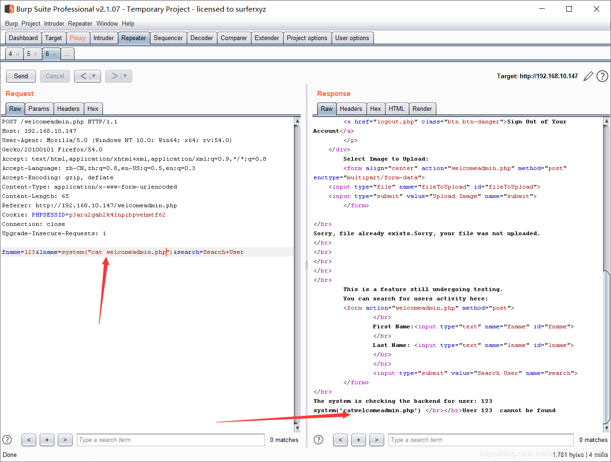This screenshot has width=611, height=462.
Task: Open new Repeater tab with ellipsis
Action: (x=67, y=54)
